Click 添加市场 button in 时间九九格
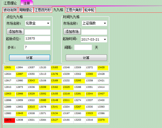162x128 pixels. [x=72, y=31]
